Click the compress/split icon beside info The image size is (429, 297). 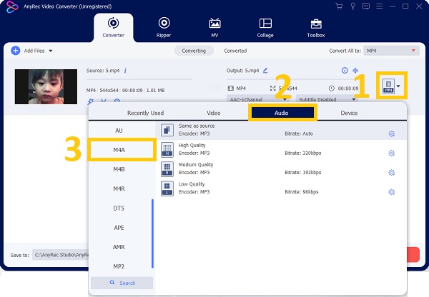[x=355, y=71]
